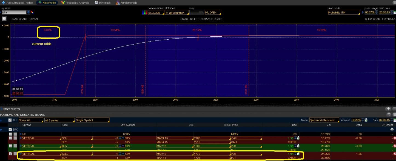
Task: Open the Show All dropdown
Action: click(31, 120)
